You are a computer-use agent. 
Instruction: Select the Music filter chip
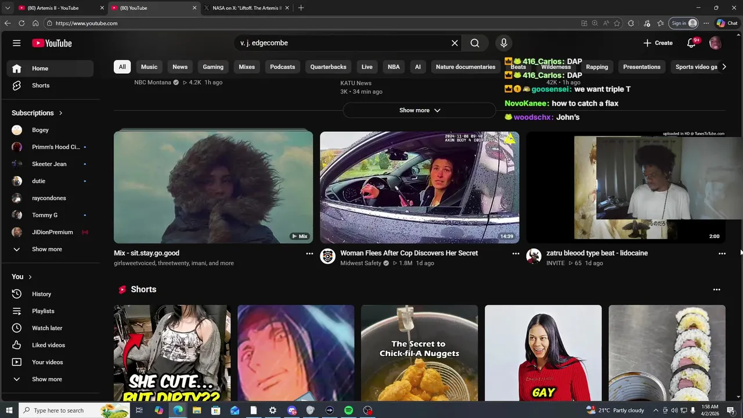coord(149,67)
